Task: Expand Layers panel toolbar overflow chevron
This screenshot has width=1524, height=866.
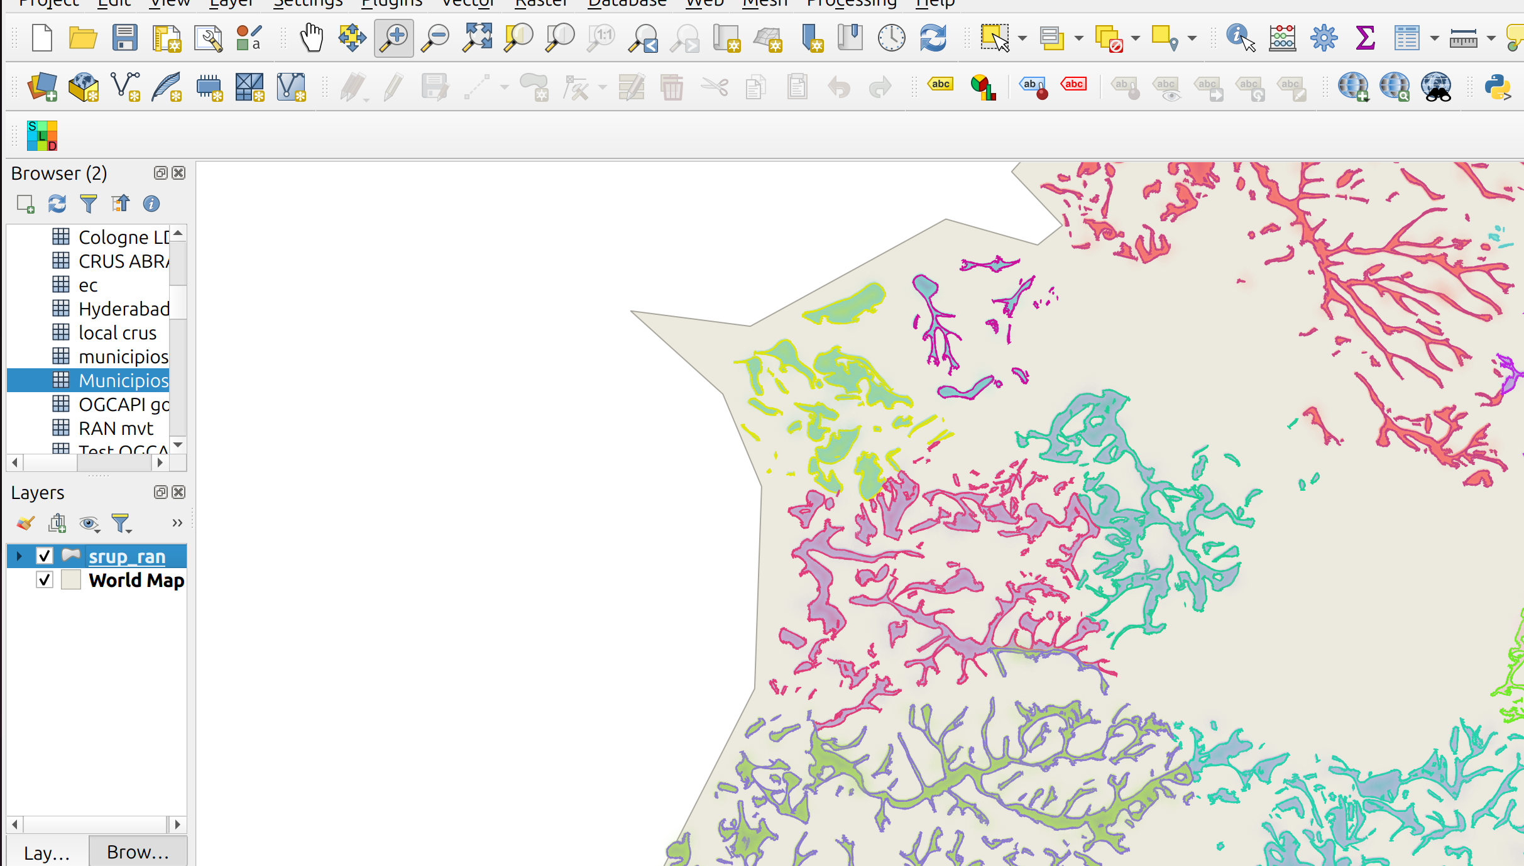Action: [177, 523]
